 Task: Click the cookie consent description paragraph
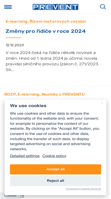(55, 131)
